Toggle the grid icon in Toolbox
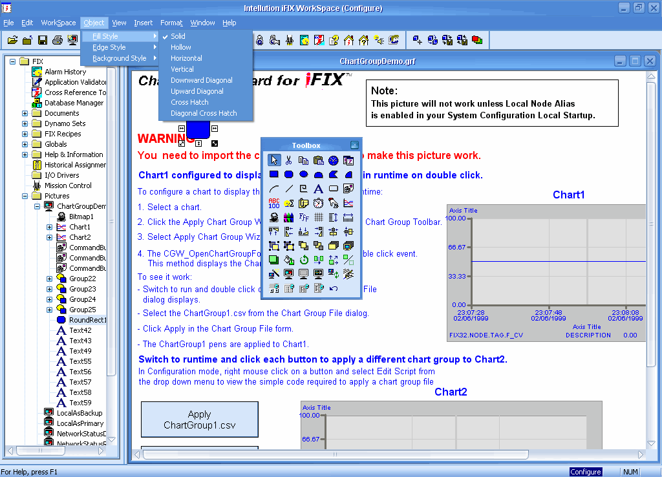 coord(318,217)
